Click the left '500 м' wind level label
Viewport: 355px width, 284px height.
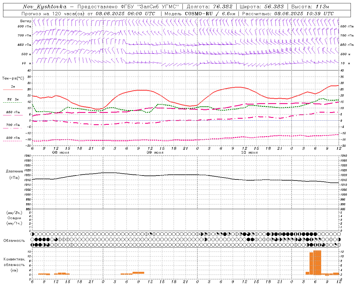(x=26, y=54)
